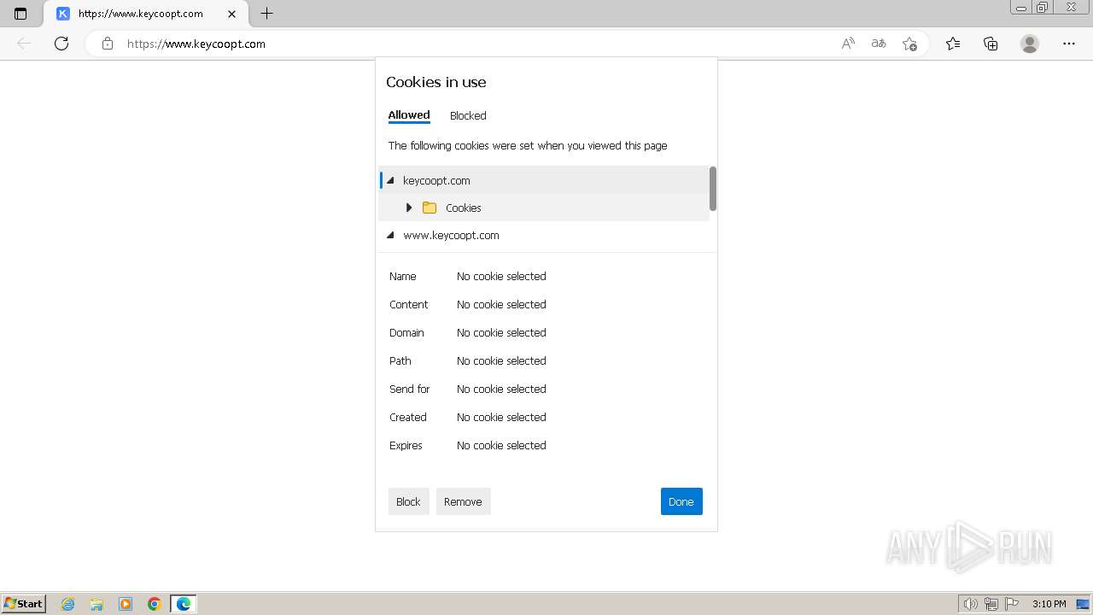Open media player from taskbar

[126, 604]
